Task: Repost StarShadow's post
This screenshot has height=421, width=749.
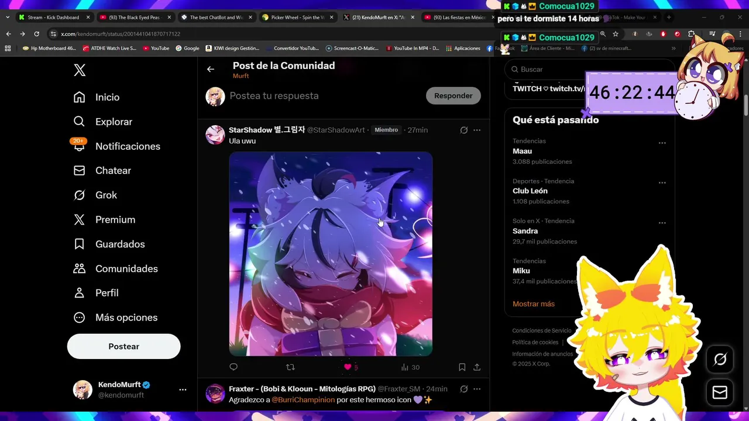Action: [290, 367]
